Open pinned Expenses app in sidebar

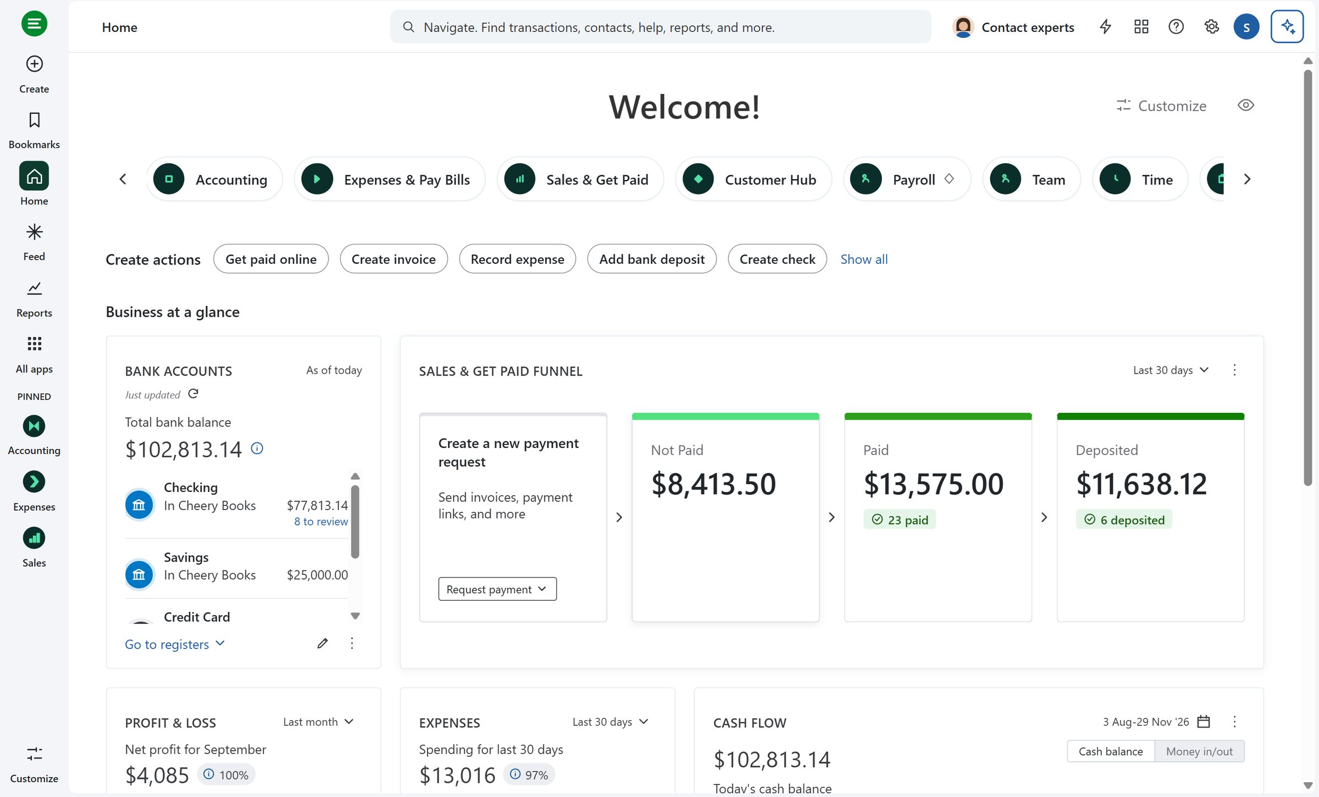point(34,491)
